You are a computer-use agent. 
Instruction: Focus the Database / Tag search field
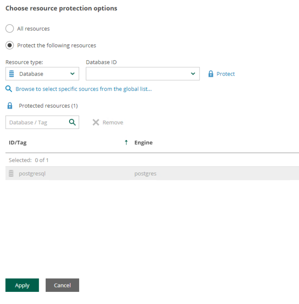coord(42,122)
